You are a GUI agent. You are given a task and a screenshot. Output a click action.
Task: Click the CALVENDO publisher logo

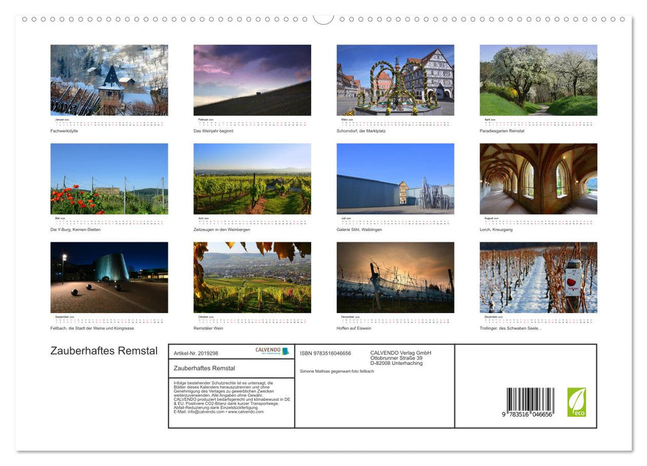click(272, 351)
